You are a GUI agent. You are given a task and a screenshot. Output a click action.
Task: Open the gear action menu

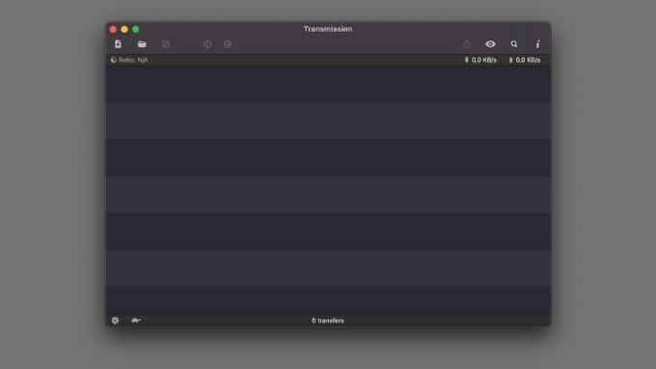tap(115, 321)
